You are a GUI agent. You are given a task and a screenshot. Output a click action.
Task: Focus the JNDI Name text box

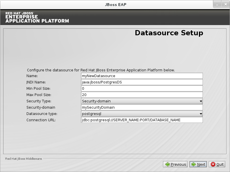click(142, 82)
